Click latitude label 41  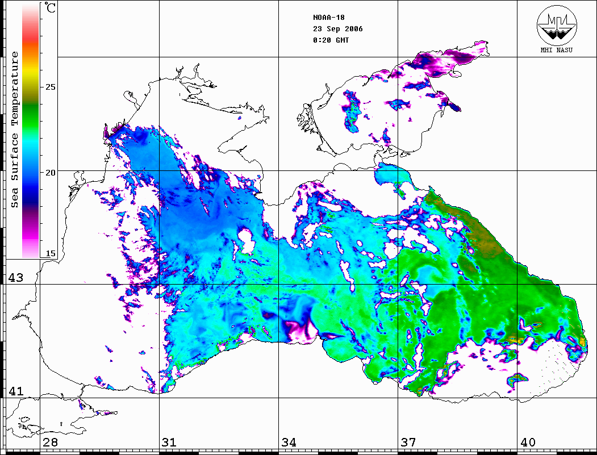coord(16,391)
